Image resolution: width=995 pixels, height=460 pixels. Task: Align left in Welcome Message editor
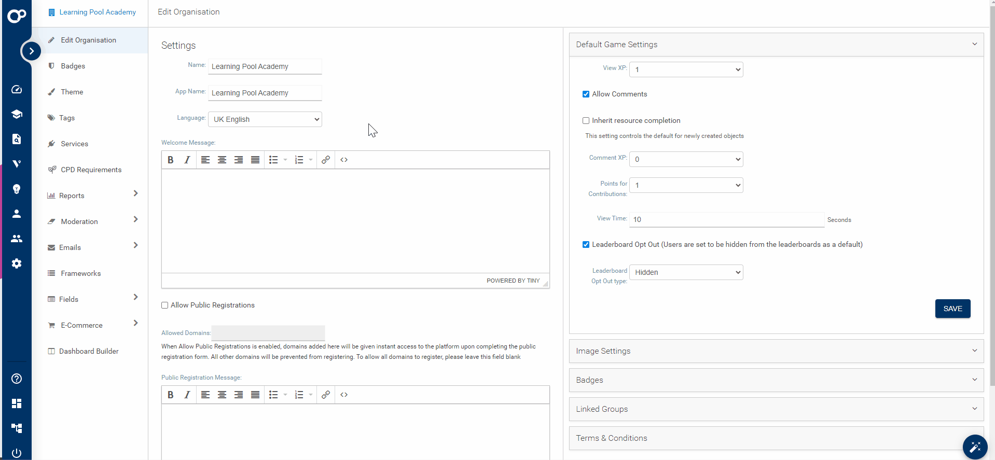click(205, 160)
